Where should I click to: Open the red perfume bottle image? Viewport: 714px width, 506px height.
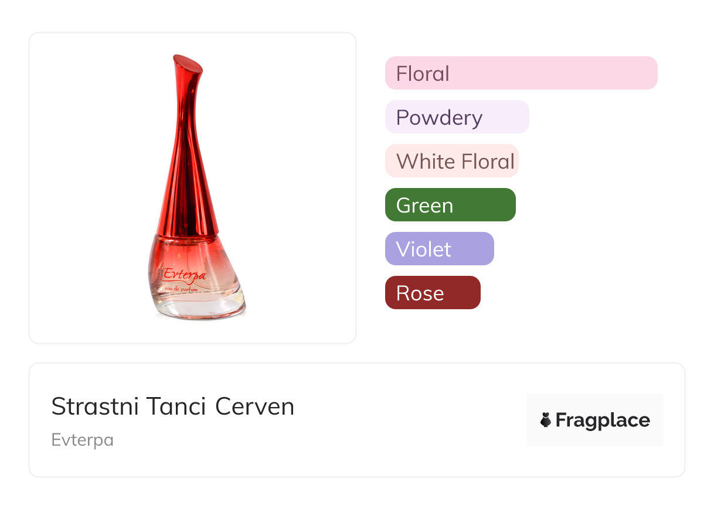192,187
